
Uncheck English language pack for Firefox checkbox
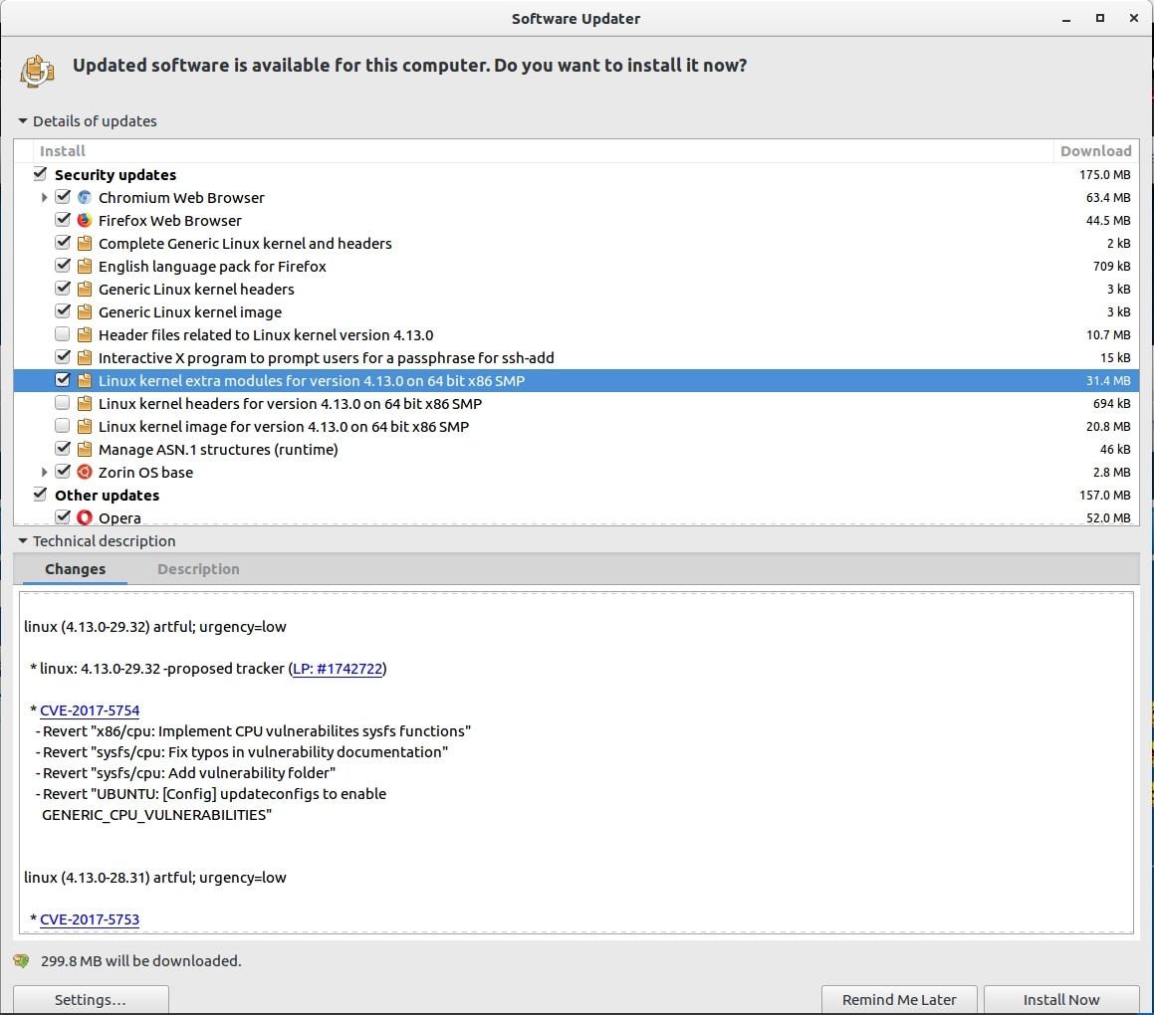point(63,266)
